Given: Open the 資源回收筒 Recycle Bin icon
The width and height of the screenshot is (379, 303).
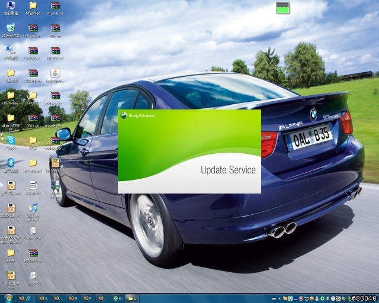Looking at the screenshot, I should click(x=11, y=30).
